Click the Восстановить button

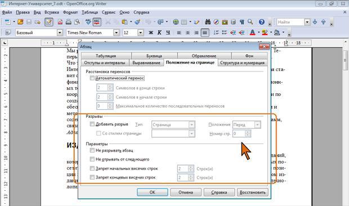(x=252, y=192)
